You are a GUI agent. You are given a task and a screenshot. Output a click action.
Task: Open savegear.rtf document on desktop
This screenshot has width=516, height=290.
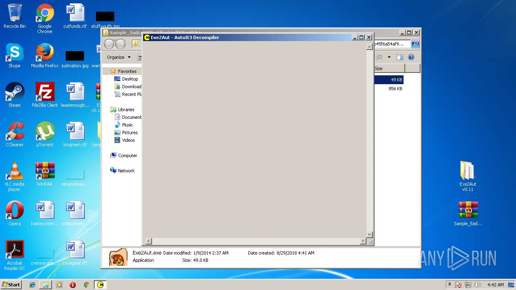click(75, 253)
